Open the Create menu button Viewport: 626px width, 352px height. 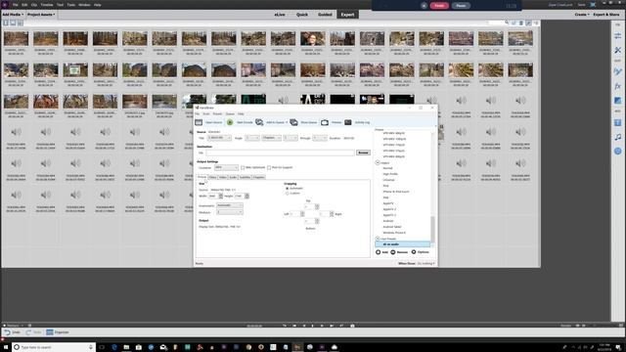point(582,15)
